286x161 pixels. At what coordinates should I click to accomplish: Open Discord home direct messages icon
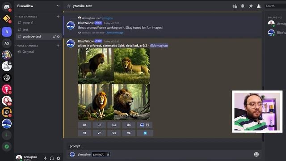pyautogui.click(x=7, y=7)
